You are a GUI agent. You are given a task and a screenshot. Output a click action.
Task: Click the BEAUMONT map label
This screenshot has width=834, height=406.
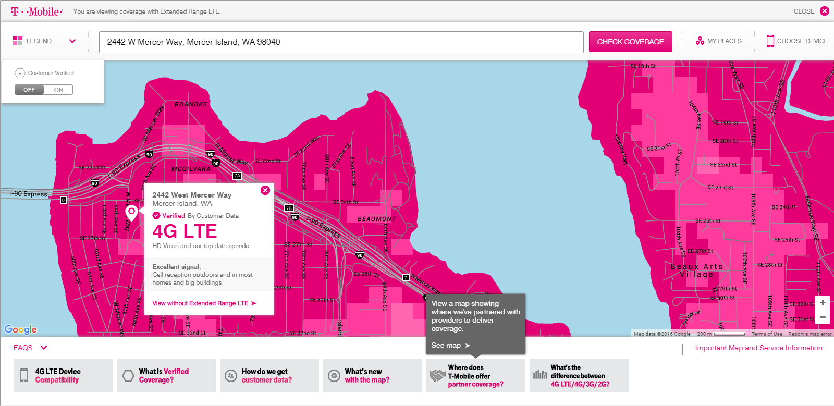tap(377, 219)
